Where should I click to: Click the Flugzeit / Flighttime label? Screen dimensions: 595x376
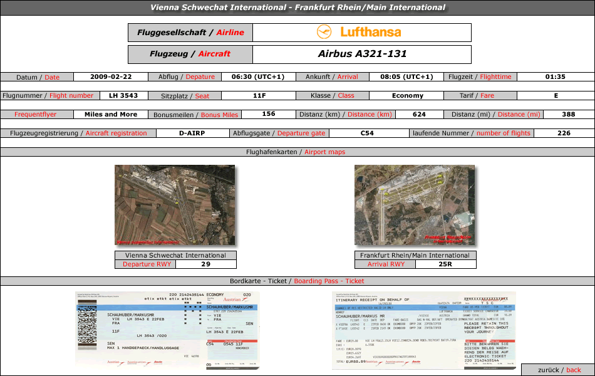tap(480, 76)
